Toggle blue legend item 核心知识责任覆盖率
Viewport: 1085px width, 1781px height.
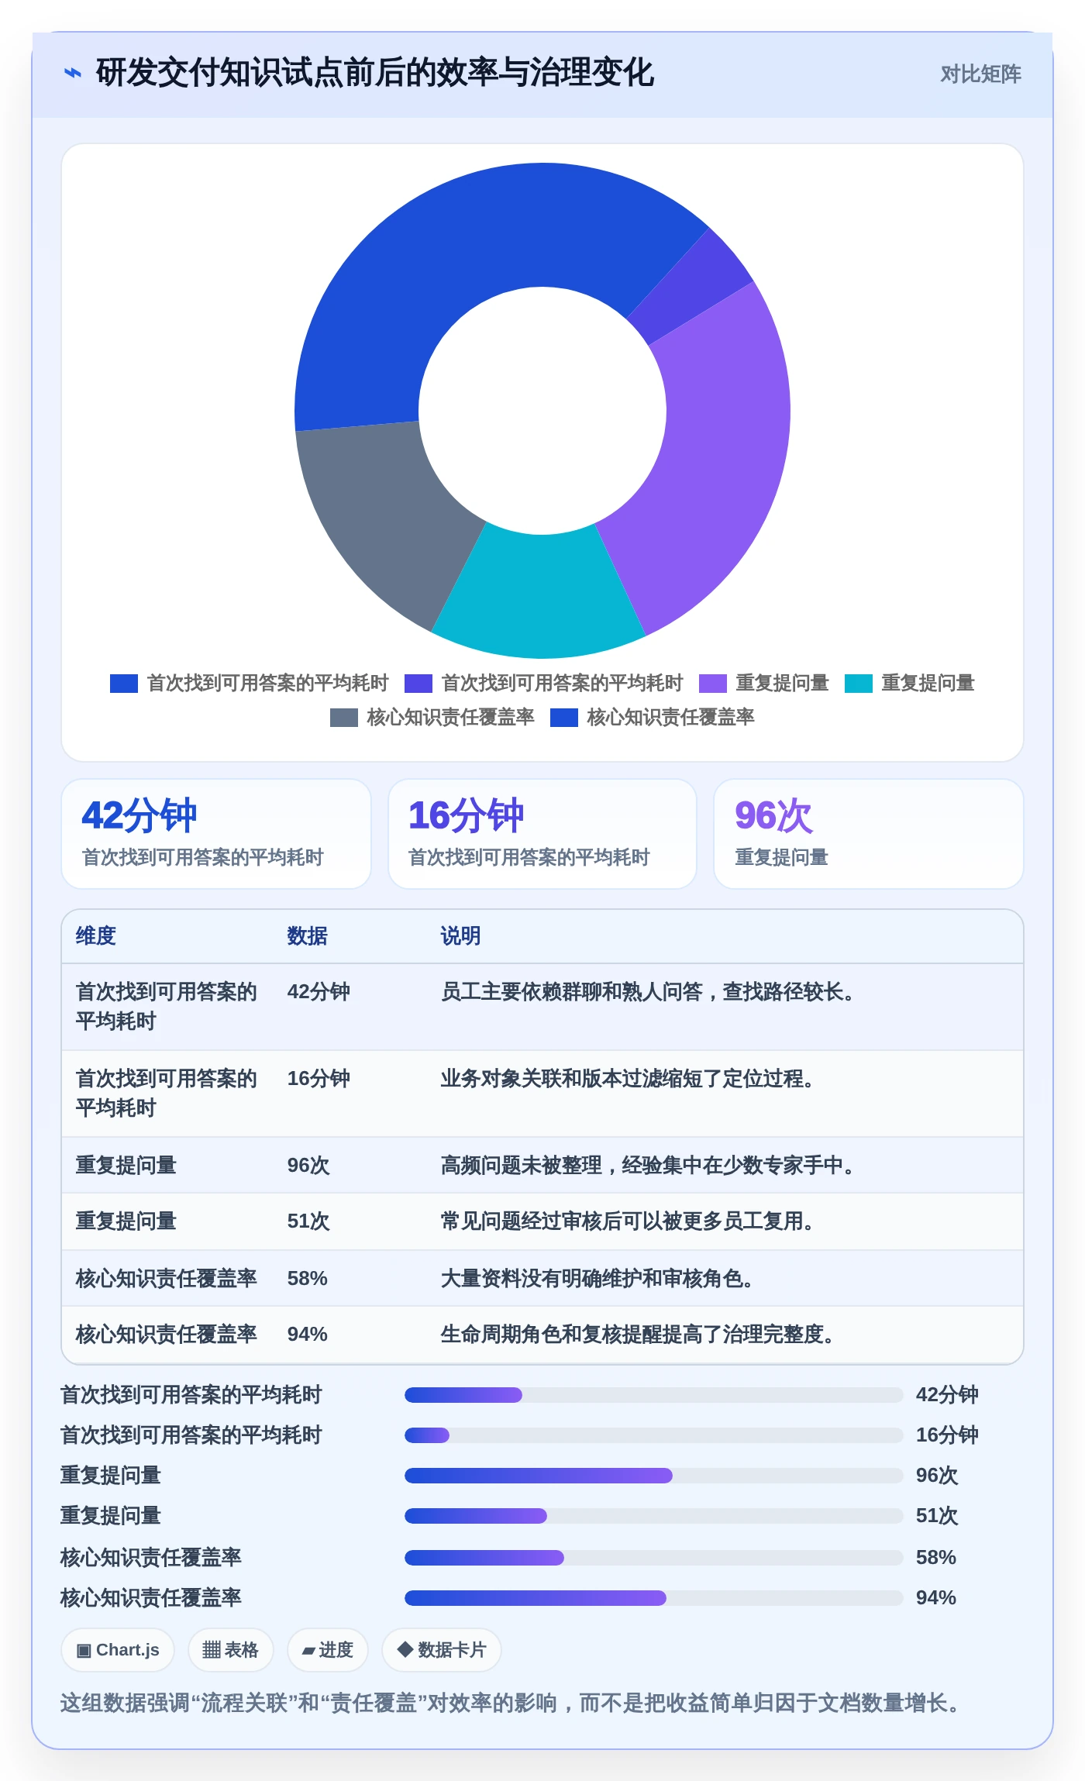pyautogui.click(x=652, y=717)
